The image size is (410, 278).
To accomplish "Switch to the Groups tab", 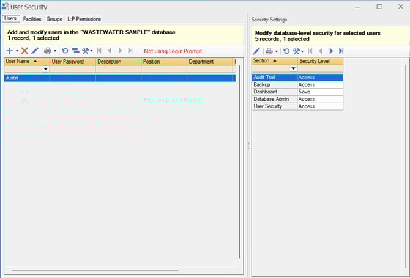I will [54, 19].
